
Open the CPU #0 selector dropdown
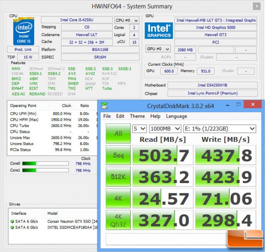point(127,20)
